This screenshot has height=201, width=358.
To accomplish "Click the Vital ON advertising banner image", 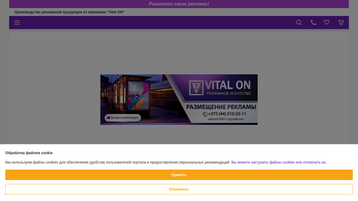I will tap(179, 99).
